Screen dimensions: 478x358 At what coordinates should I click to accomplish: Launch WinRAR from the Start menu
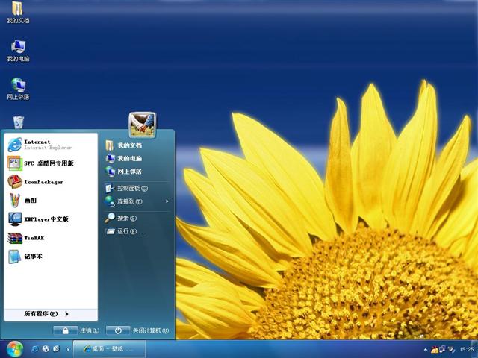click(x=51, y=238)
